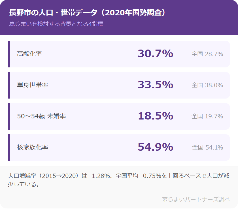Image resolution: width=238 pixels, height=209 pixels.
Task: Click the purple accent bar beside 未婚率
Action: 9,116
